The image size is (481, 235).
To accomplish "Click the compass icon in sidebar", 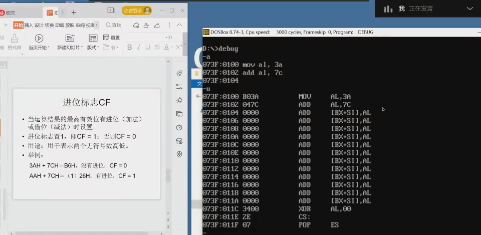I will 179,154.
